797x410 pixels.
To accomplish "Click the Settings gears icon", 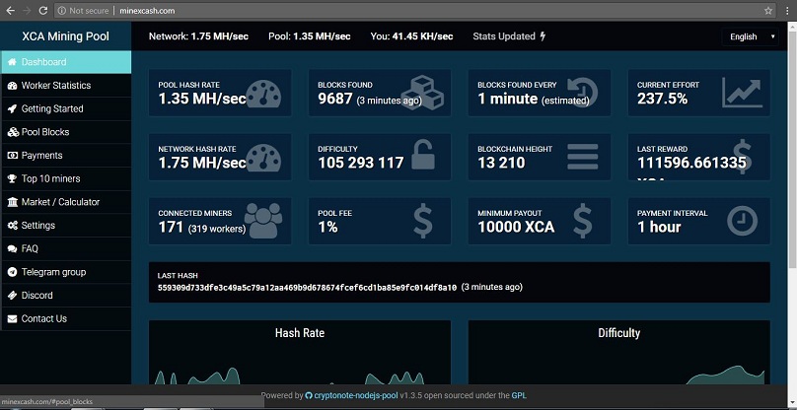I will 12,226.
